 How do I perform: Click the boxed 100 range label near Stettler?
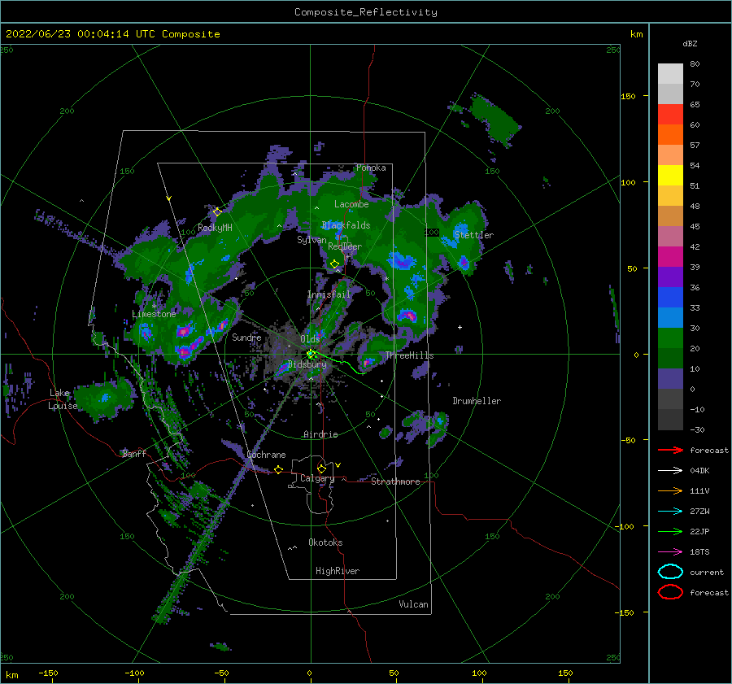432,232
